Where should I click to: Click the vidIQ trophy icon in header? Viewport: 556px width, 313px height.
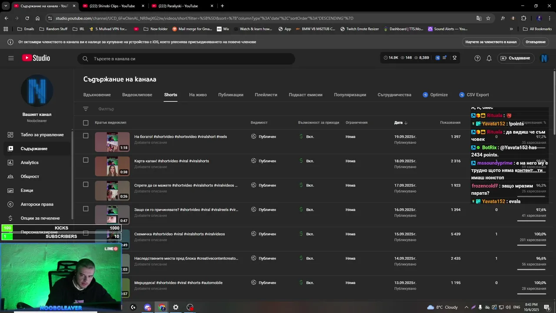click(x=455, y=58)
